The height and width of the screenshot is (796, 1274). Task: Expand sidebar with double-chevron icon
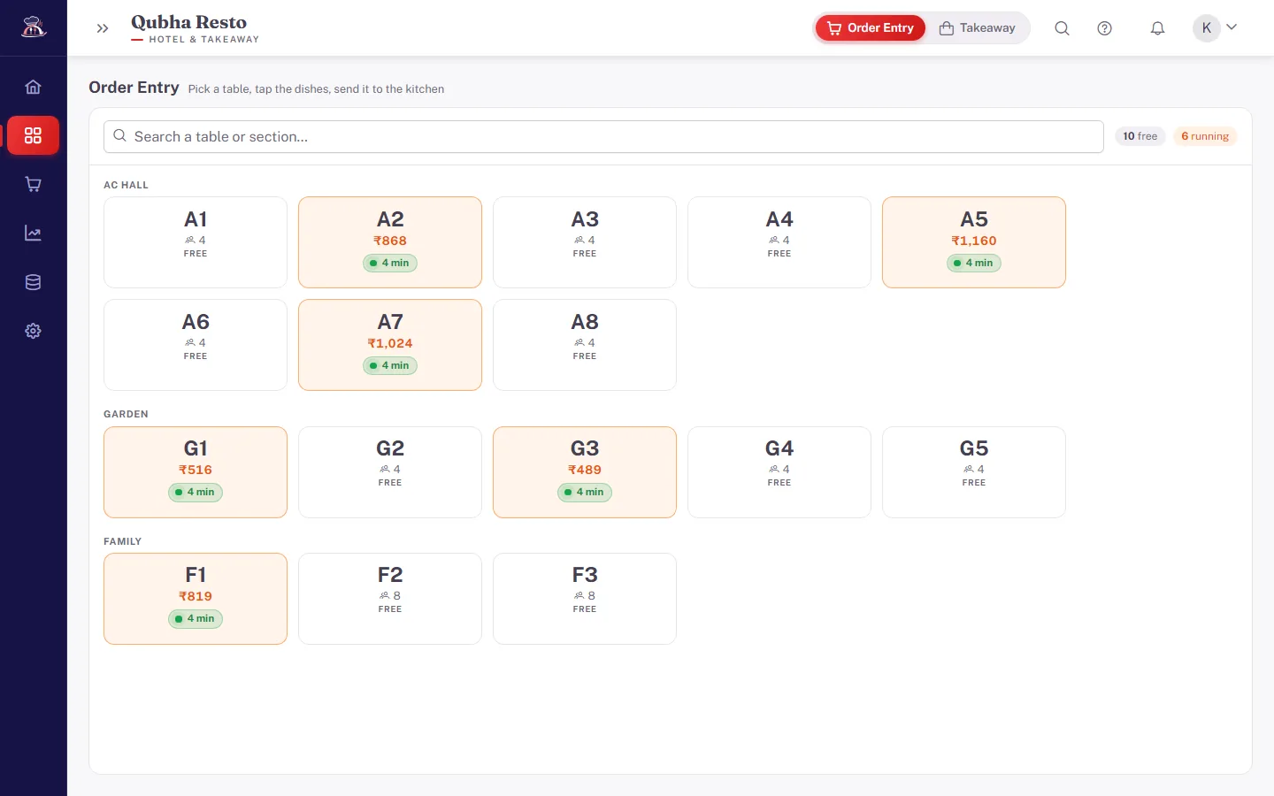tap(103, 28)
